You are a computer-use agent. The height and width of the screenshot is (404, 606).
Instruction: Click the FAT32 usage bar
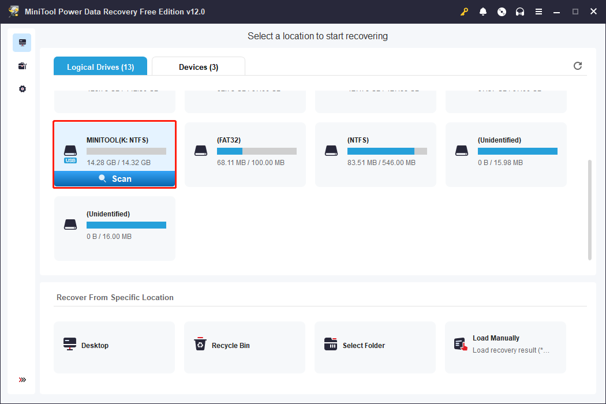coord(257,151)
